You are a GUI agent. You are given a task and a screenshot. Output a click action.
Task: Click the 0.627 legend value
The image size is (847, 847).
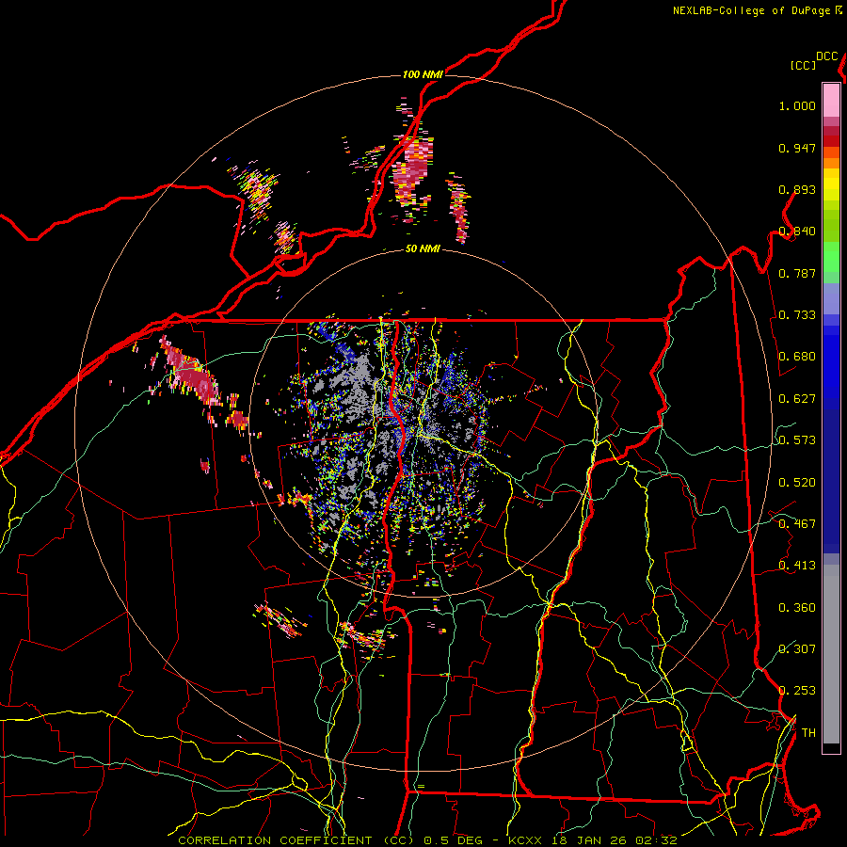(797, 399)
